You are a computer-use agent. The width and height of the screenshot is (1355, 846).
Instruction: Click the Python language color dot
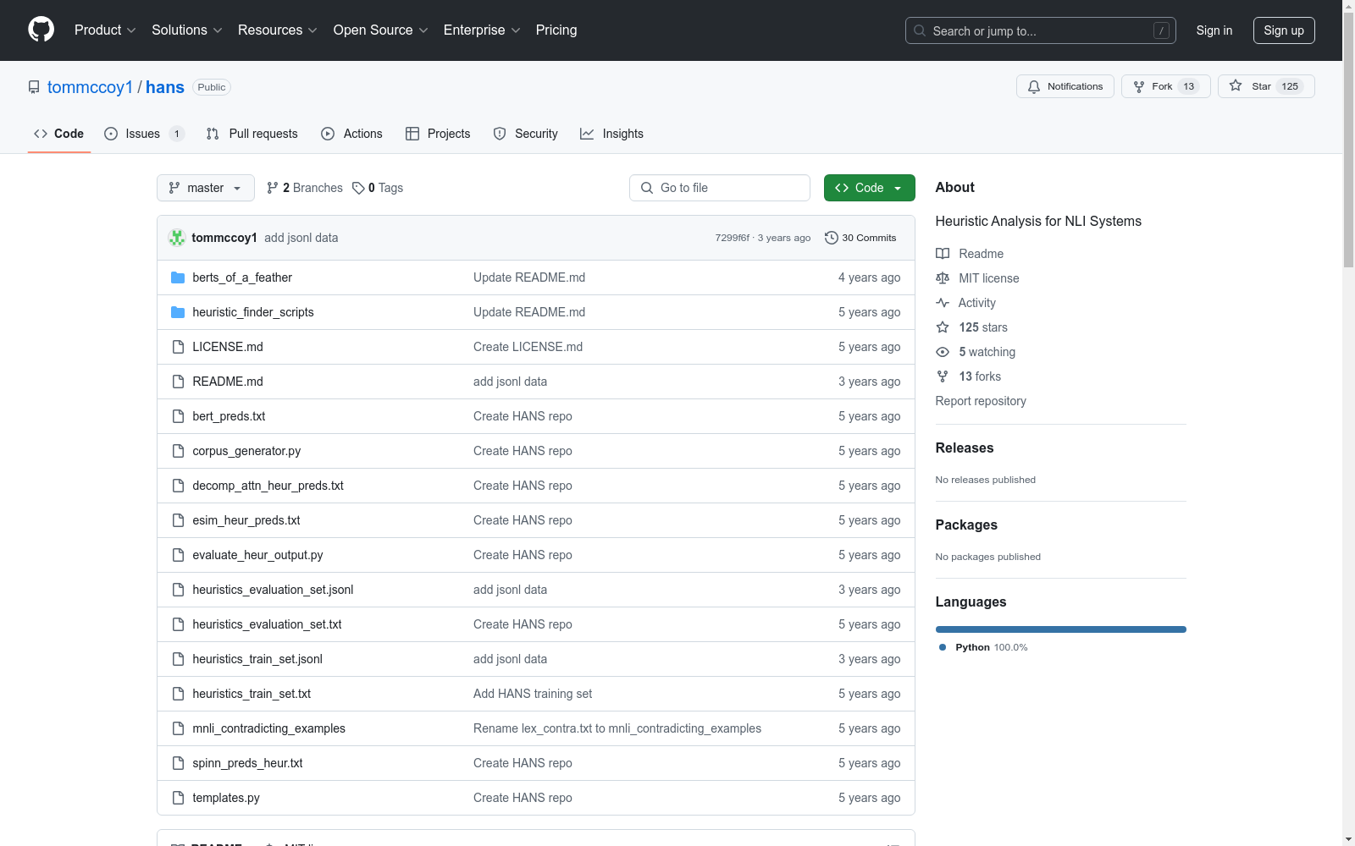pyautogui.click(x=943, y=647)
